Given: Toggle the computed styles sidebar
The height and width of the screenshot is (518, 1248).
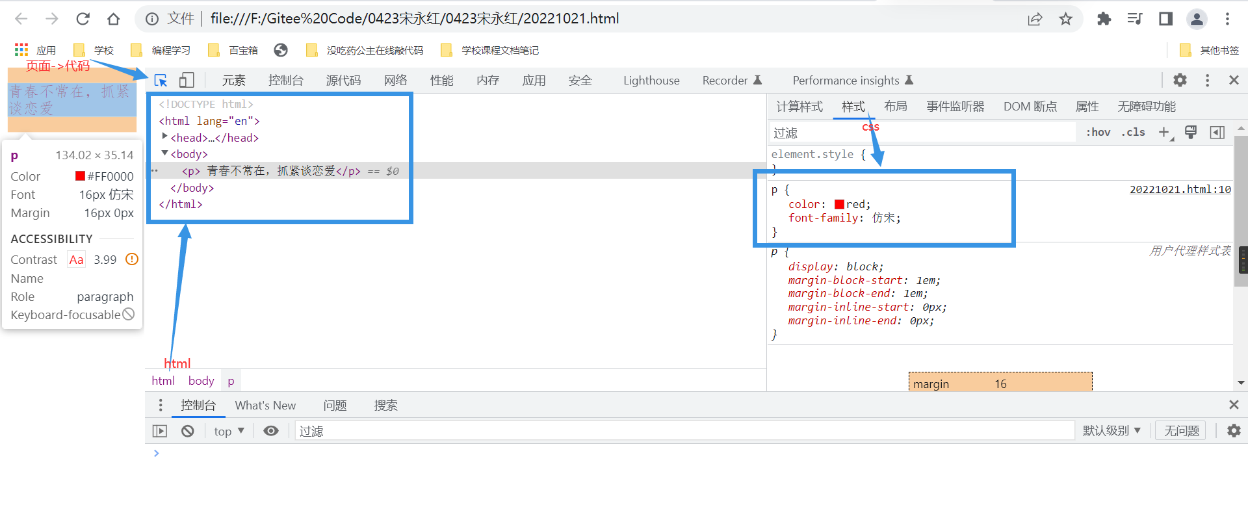Looking at the screenshot, I should pos(1217,132).
